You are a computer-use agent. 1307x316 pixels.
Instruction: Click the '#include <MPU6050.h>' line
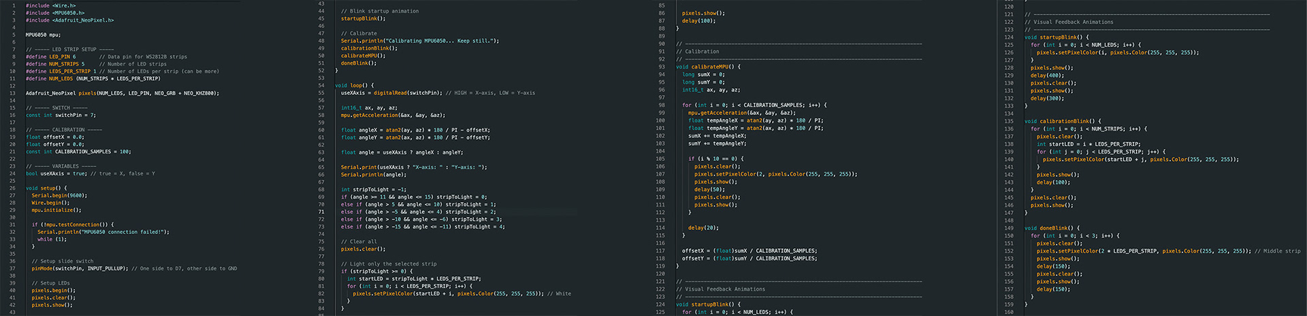click(55, 13)
